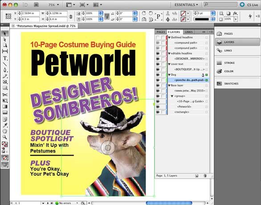Open the Arrange Documents dropdown
This screenshot has width=261, height=205.
pyautogui.click(x=98, y=5)
